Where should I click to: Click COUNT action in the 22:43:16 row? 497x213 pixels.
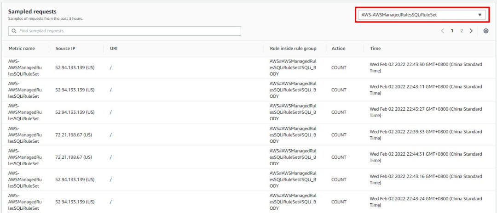tap(339, 179)
